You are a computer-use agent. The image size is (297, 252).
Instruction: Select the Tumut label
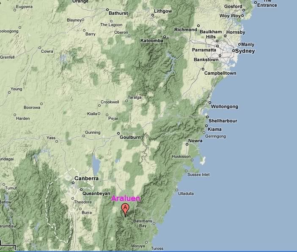(x=11, y=188)
